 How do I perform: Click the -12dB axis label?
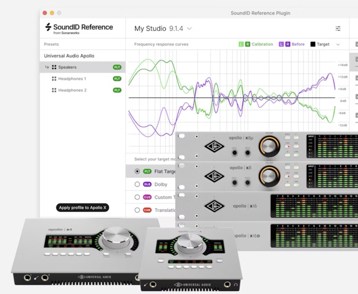pos(343,125)
